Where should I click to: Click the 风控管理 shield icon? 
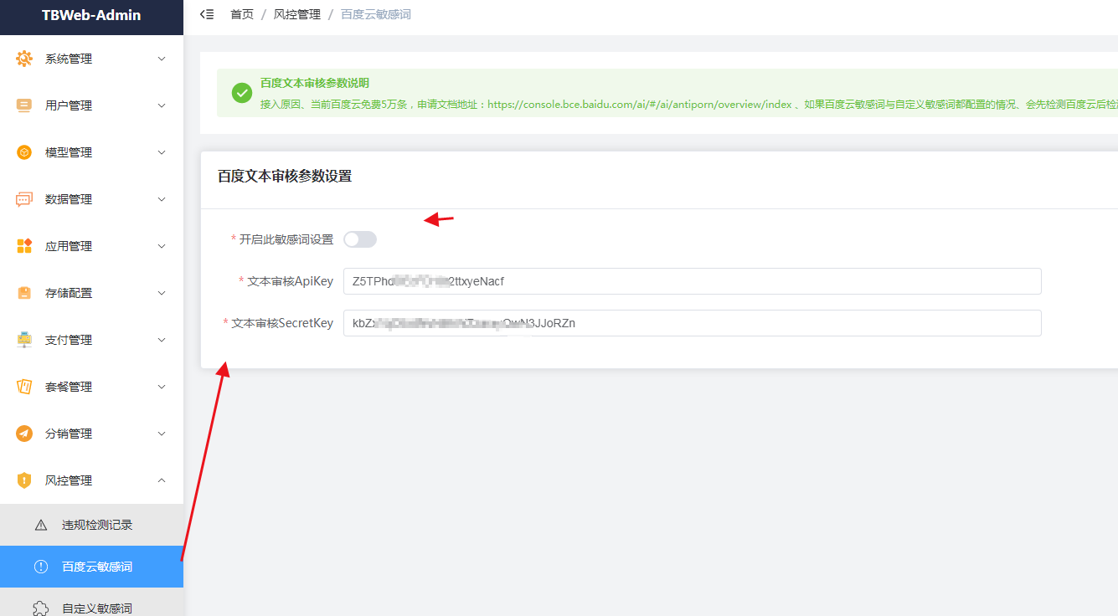(x=24, y=480)
